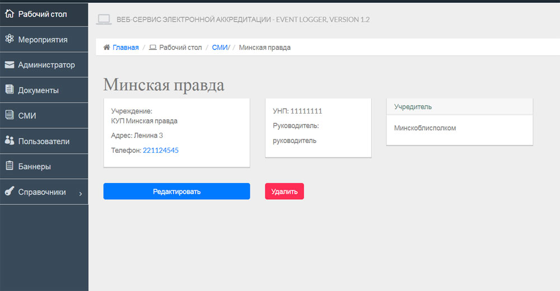Click the newspaper icon next to СМИ sidebar item
The height and width of the screenshot is (291, 560).
coord(10,115)
